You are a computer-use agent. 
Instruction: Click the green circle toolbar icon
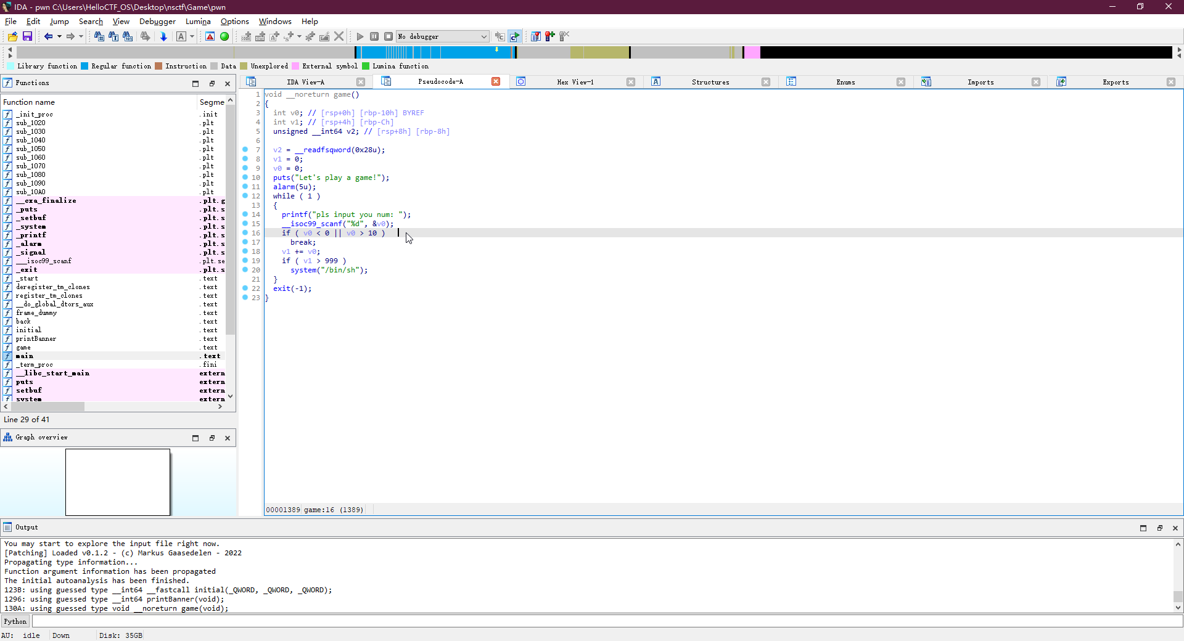(x=224, y=37)
